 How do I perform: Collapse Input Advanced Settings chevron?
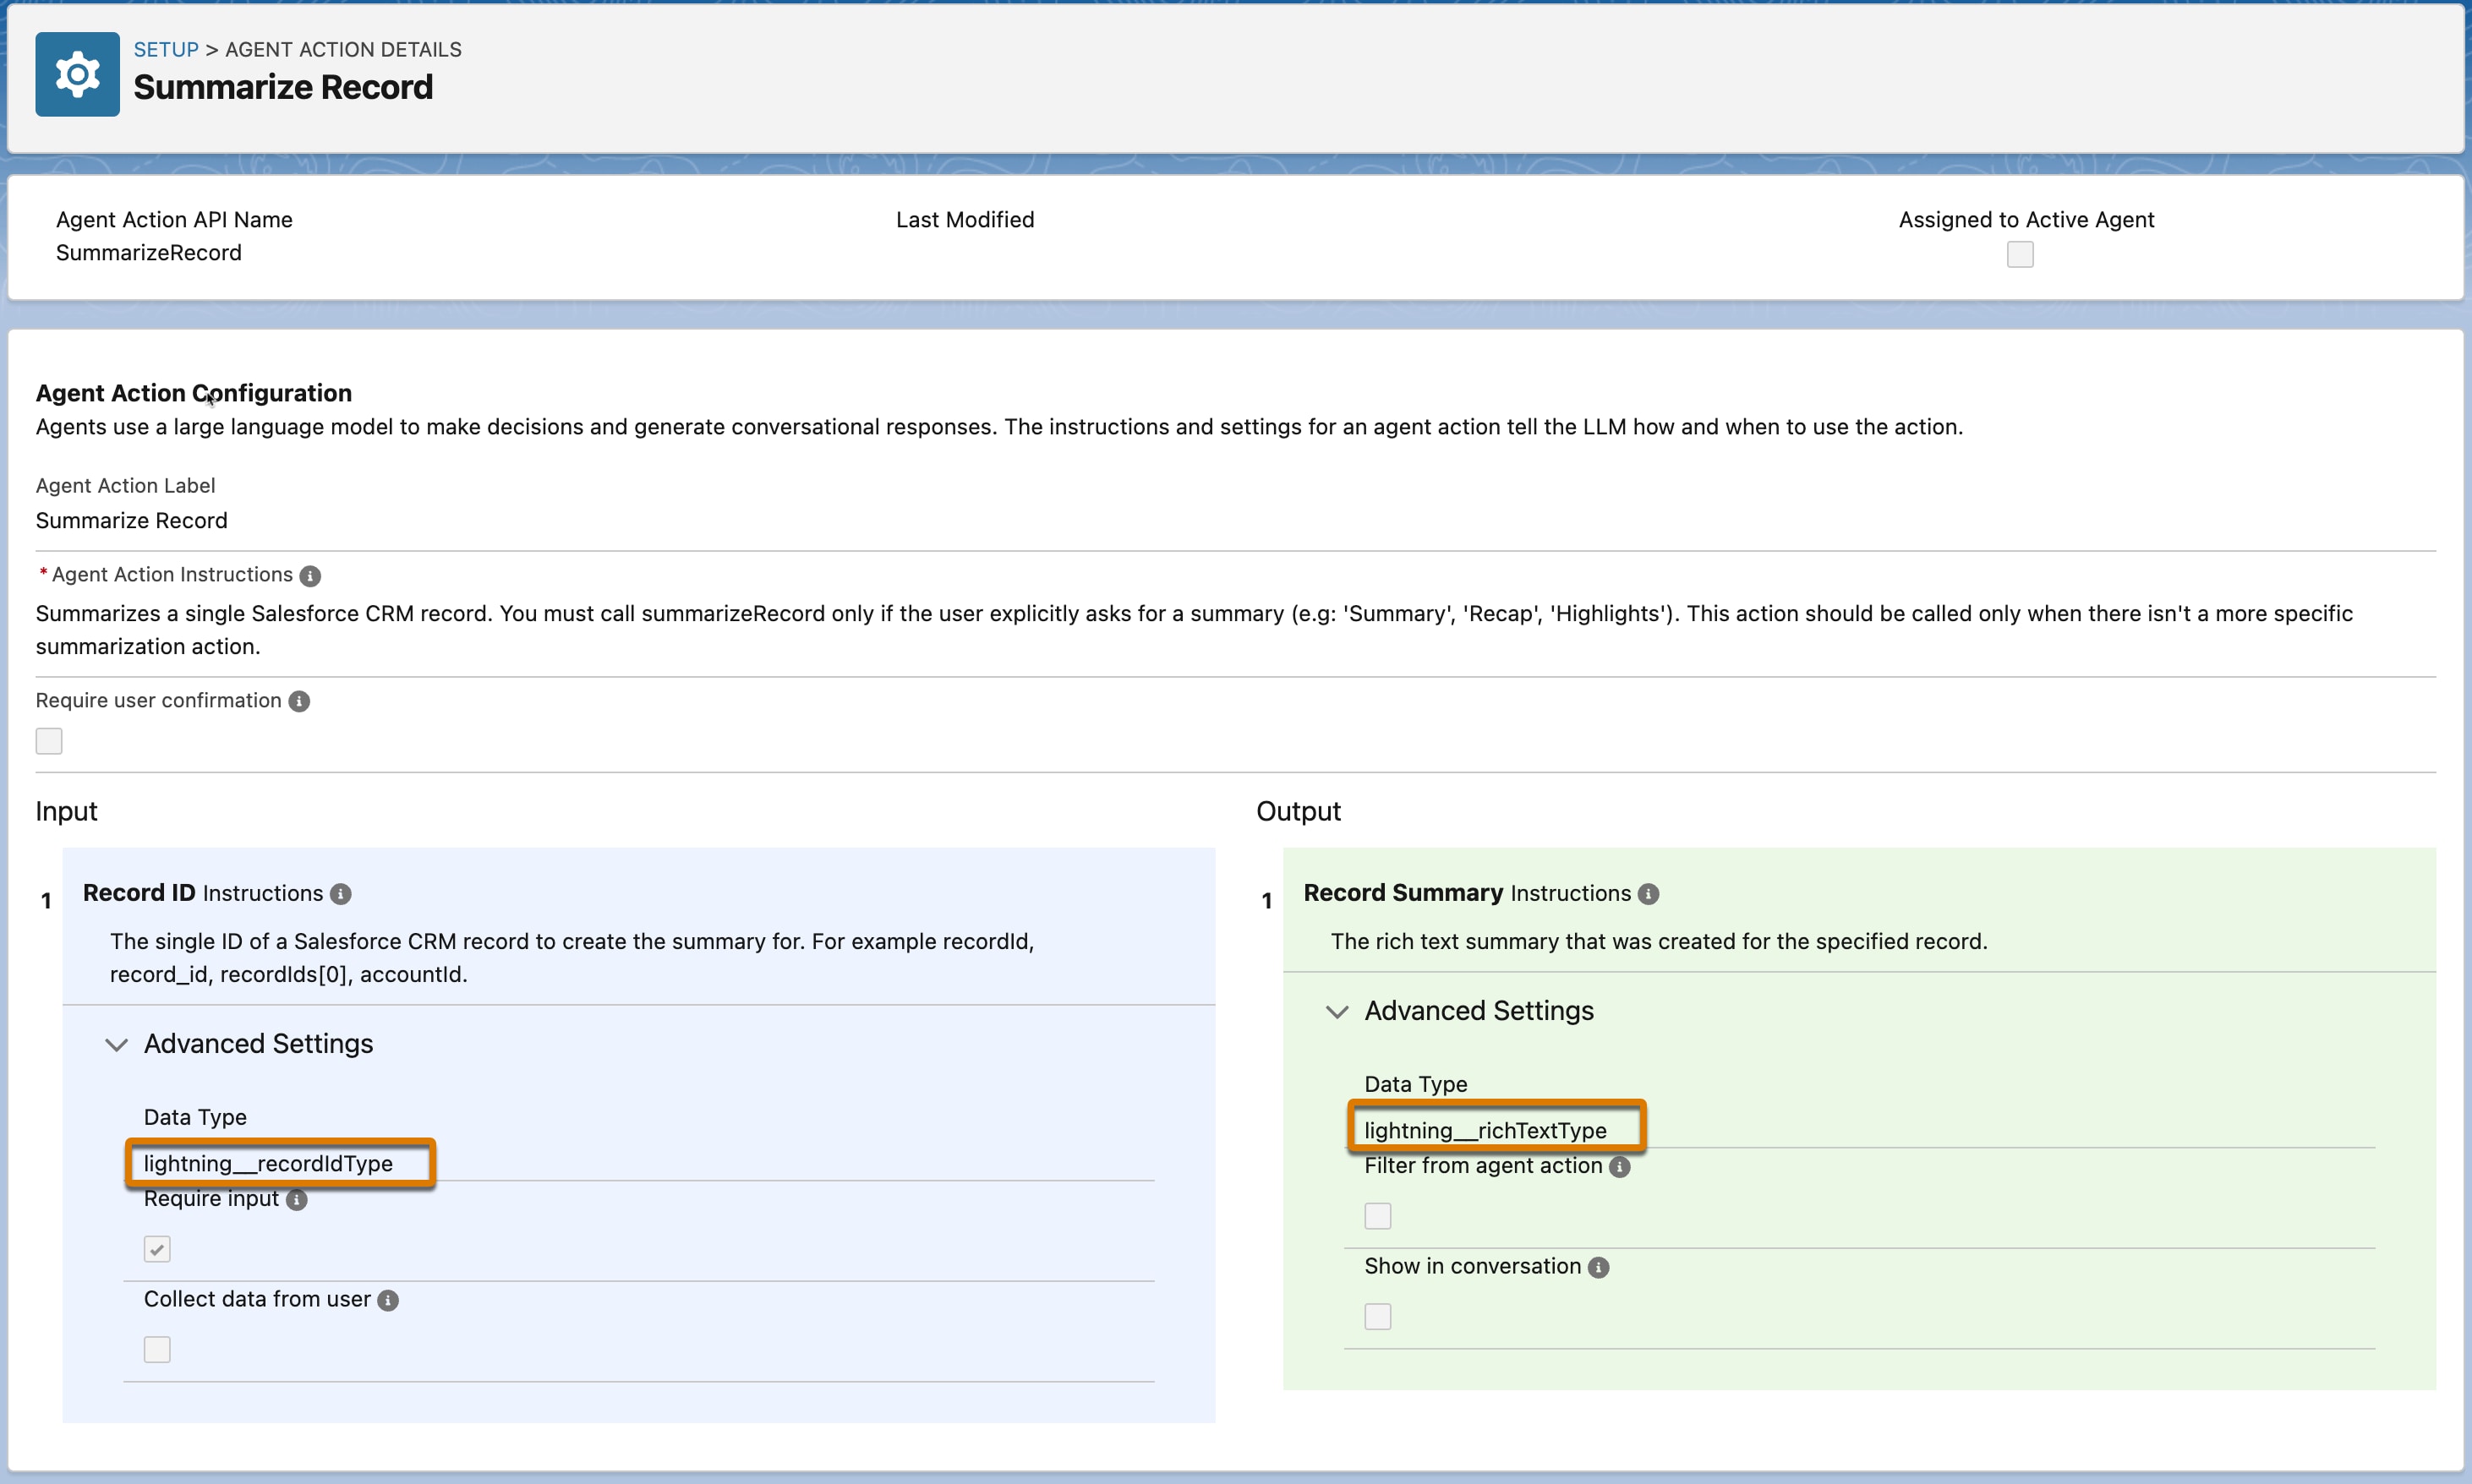click(x=117, y=1045)
